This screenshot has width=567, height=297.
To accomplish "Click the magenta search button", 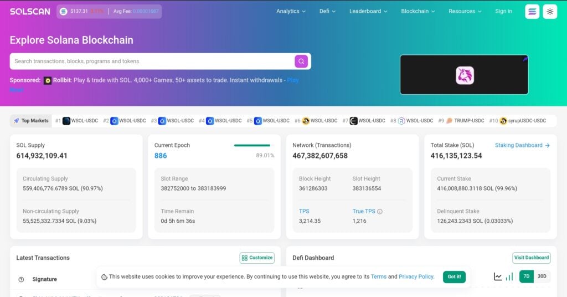I will (x=301, y=62).
